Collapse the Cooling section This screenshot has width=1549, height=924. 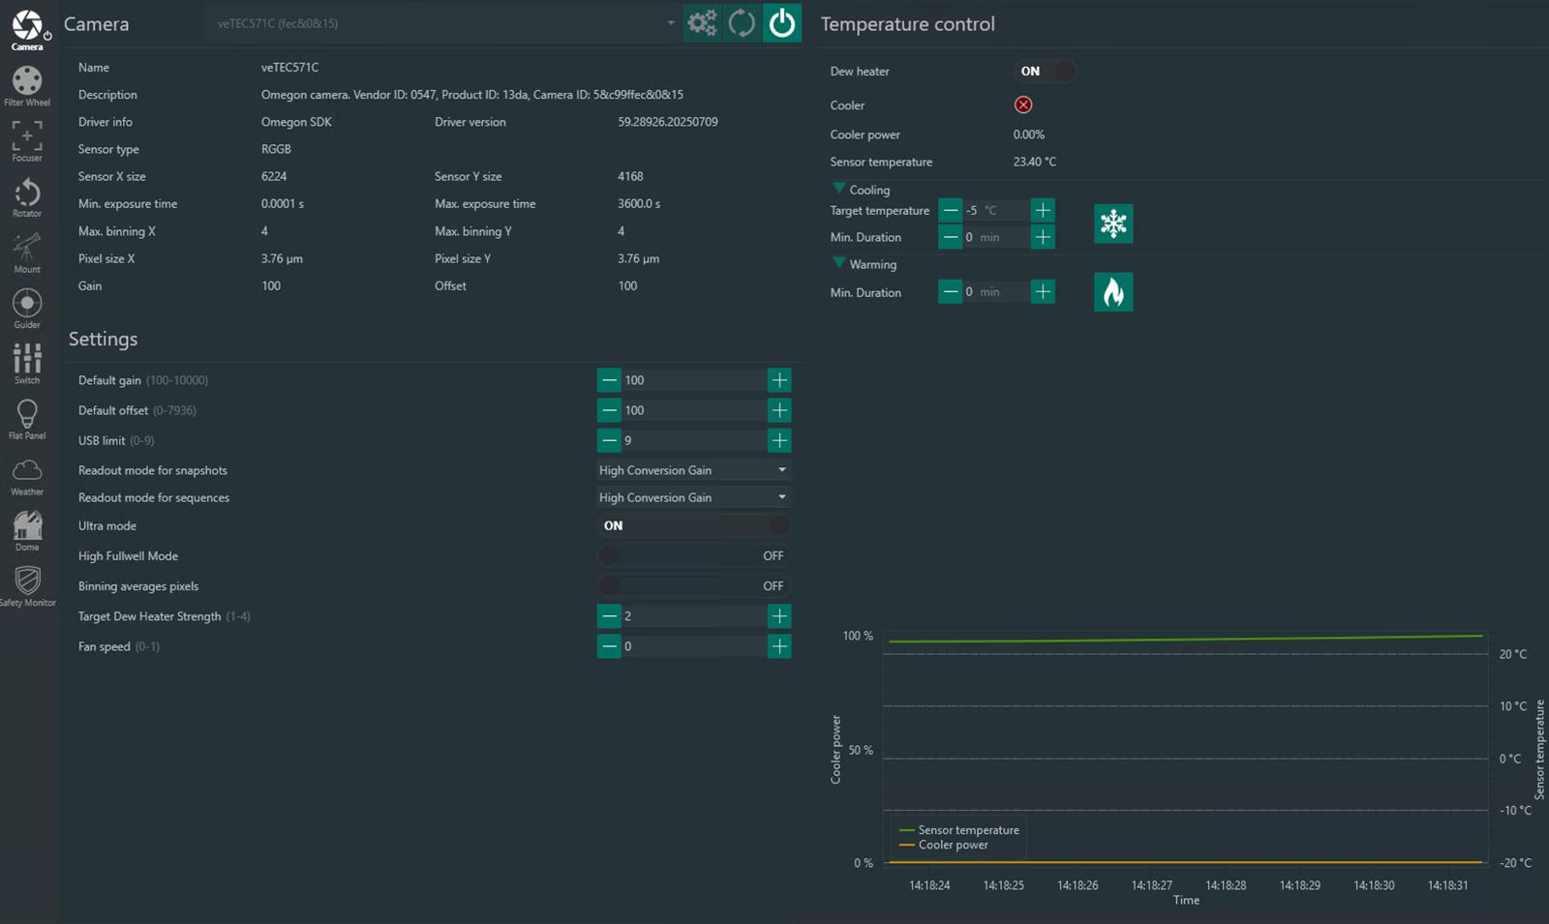pos(839,189)
